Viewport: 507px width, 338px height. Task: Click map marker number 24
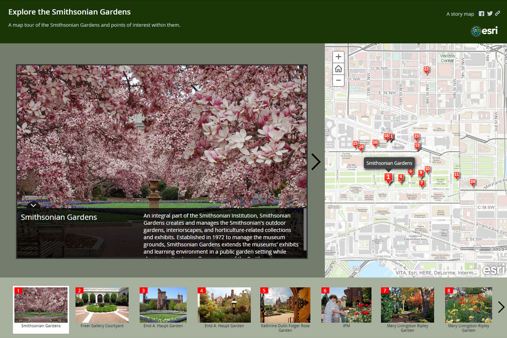click(472, 183)
